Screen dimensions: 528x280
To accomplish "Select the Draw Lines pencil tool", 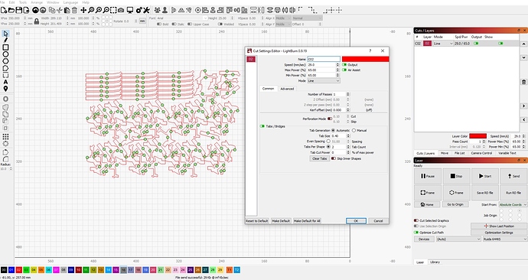I will [x=5, y=40].
